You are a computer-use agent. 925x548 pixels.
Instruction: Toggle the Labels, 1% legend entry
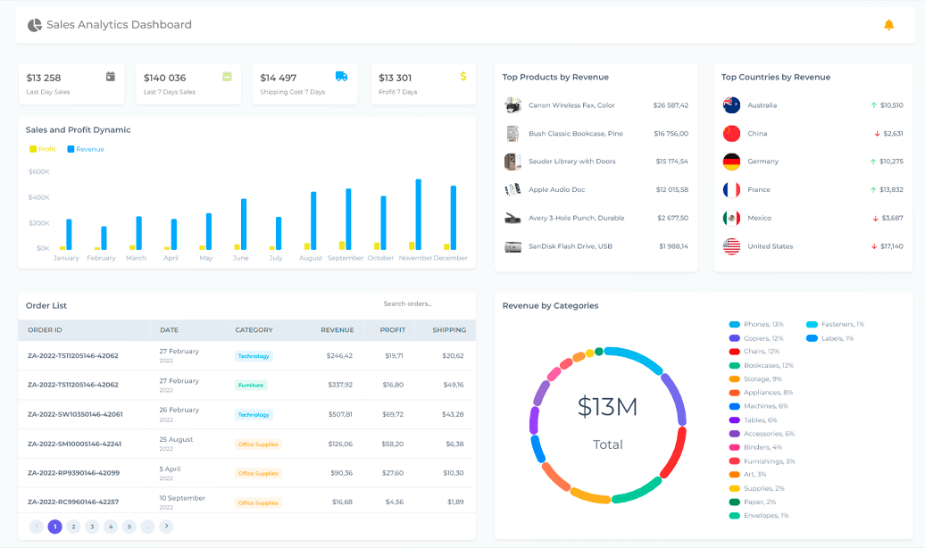pyautogui.click(x=830, y=338)
